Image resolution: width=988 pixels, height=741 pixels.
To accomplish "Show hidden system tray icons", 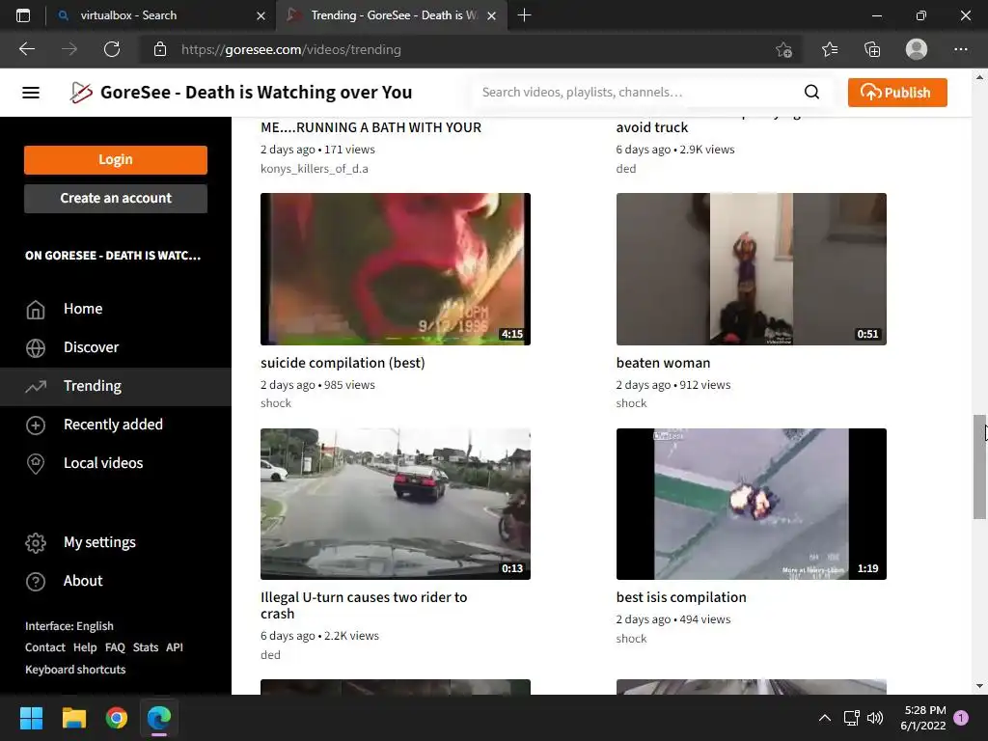I will 824,718.
